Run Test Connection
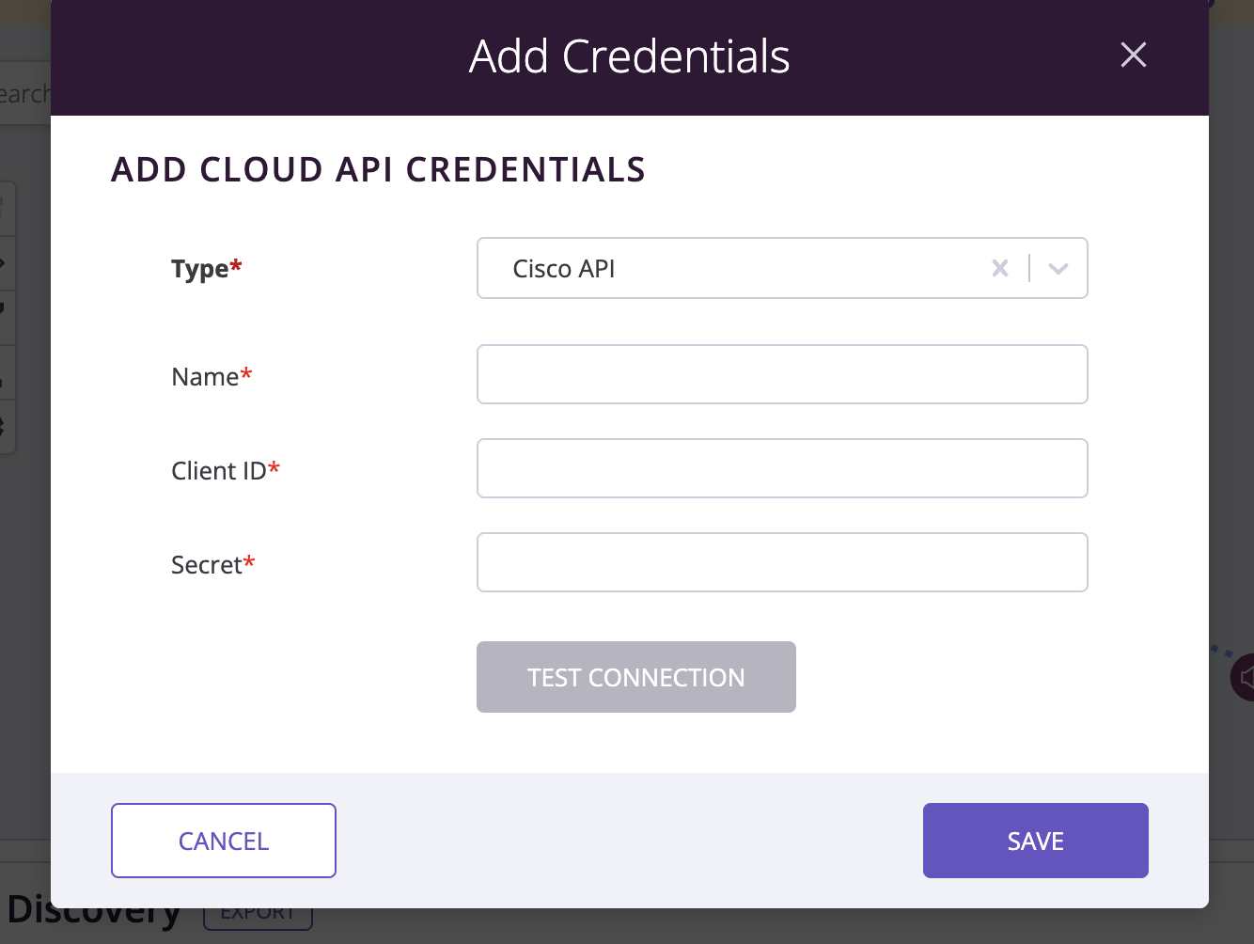Viewport: 1254px width, 944px height. pos(636,677)
